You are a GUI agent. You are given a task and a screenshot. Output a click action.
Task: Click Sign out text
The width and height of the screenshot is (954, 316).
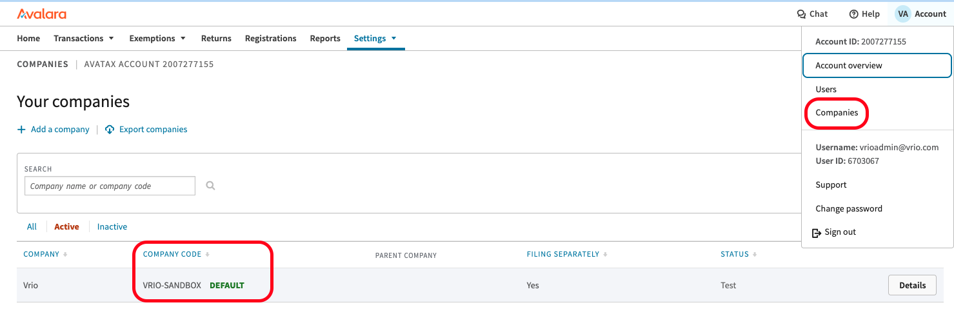[840, 232]
